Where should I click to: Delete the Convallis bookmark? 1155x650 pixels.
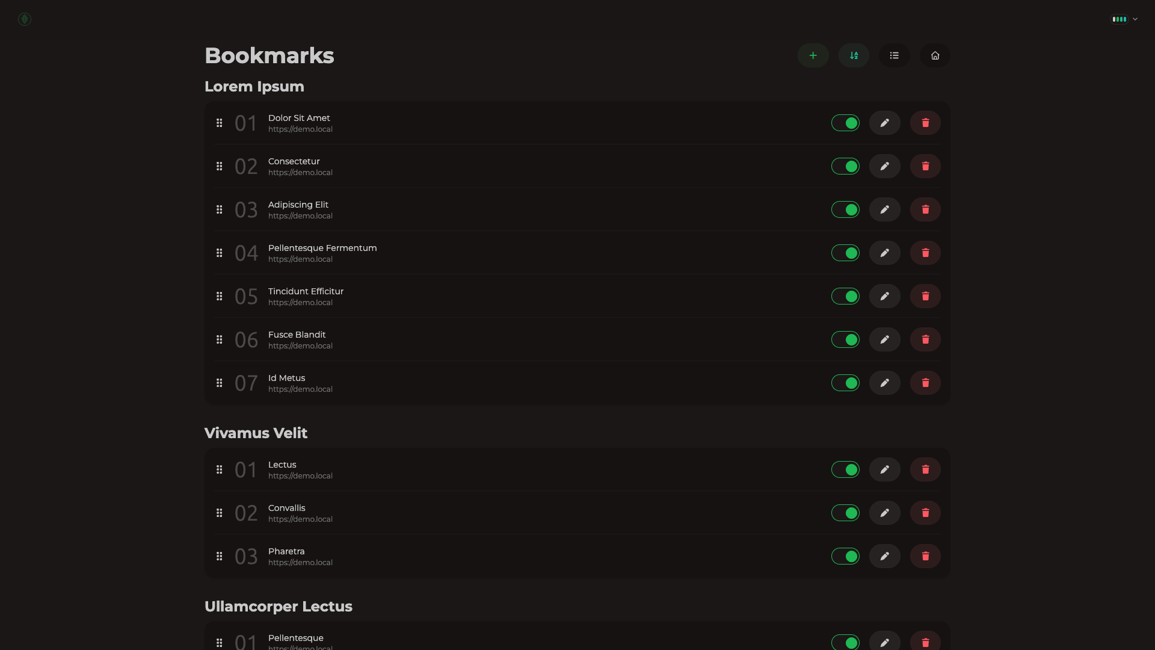click(x=925, y=513)
